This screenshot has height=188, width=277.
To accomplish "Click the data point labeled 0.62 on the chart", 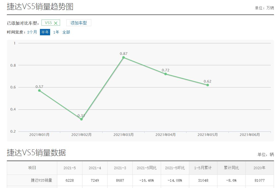I will [208, 85].
